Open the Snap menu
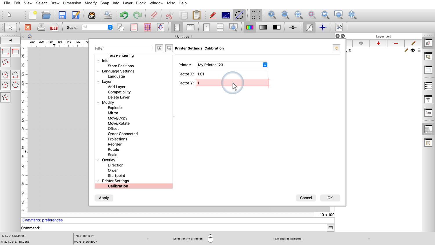 (x=105, y=3)
